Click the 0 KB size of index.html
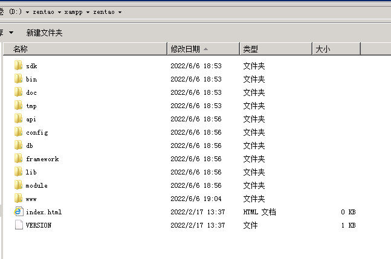The width and height of the screenshot is (391, 259). pos(348,212)
